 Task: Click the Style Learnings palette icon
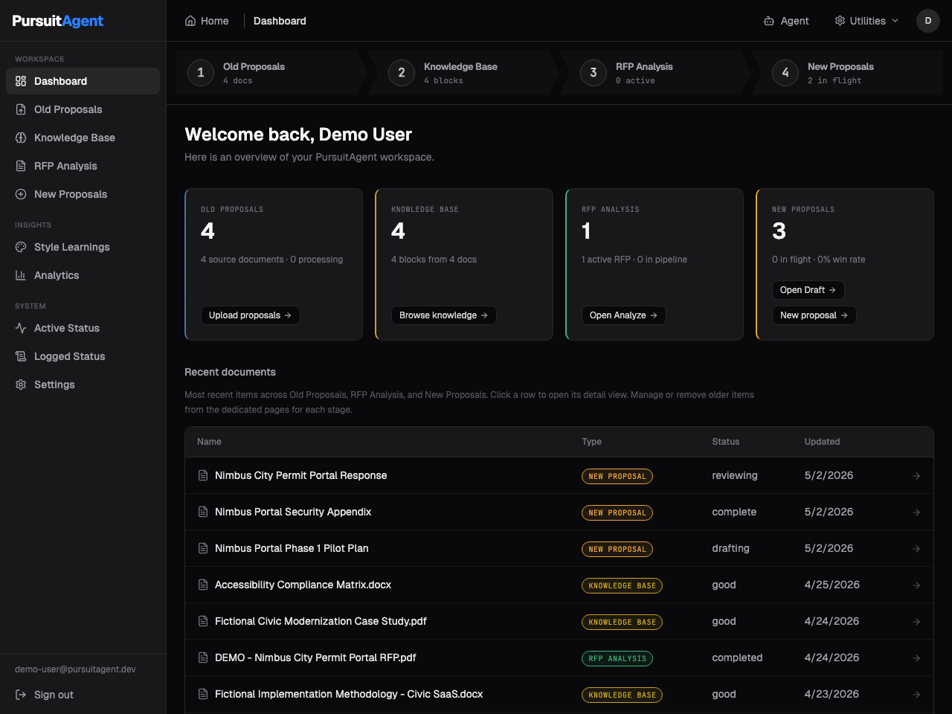point(21,247)
